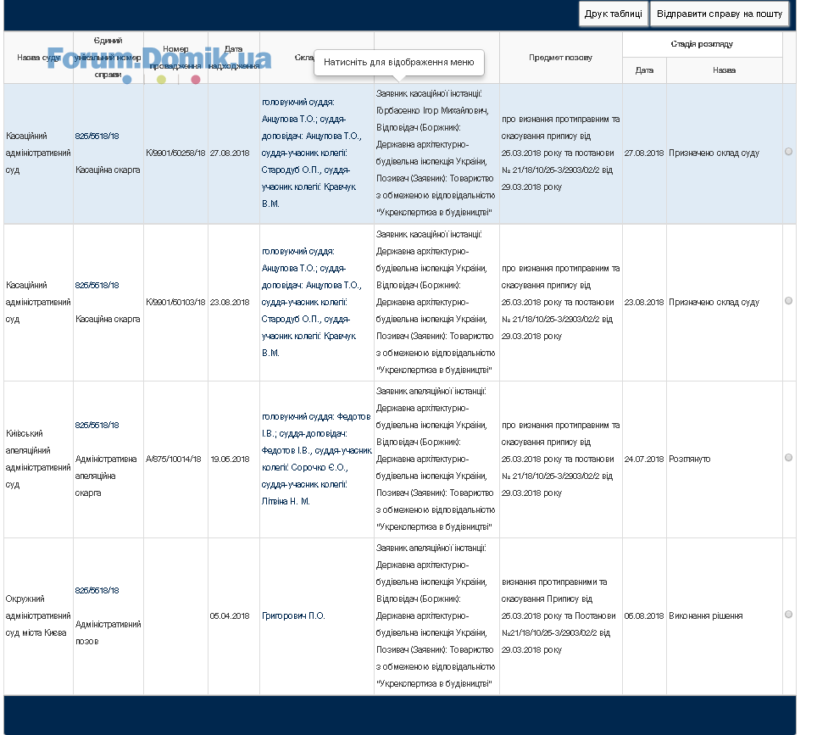817x735 pixels.
Task: Click 'Касаційний адміністративний суд' in the K/9901/60258/18 row
Action: pos(38,153)
